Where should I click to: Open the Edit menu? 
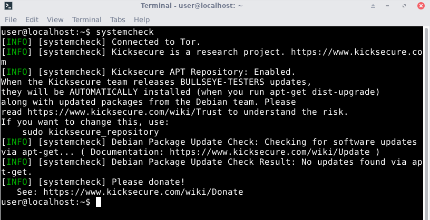32,19
